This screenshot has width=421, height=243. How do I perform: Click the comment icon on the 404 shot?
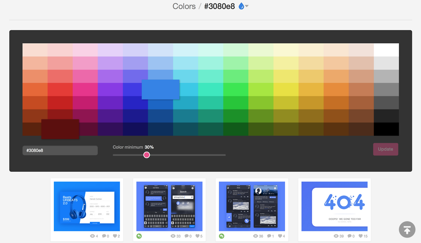tap(350, 236)
